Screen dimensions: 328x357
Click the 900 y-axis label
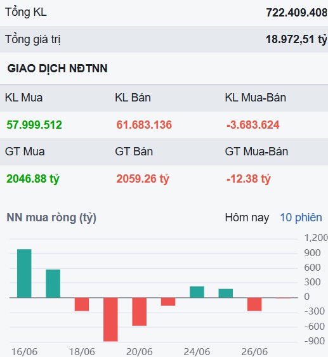pyautogui.click(x=312, y=253)
